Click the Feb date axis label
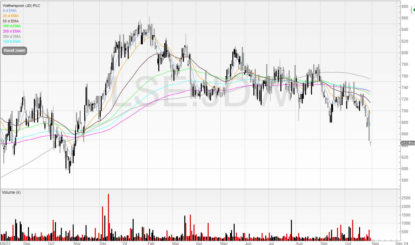 pyautogui.click(x=151, y=243)
